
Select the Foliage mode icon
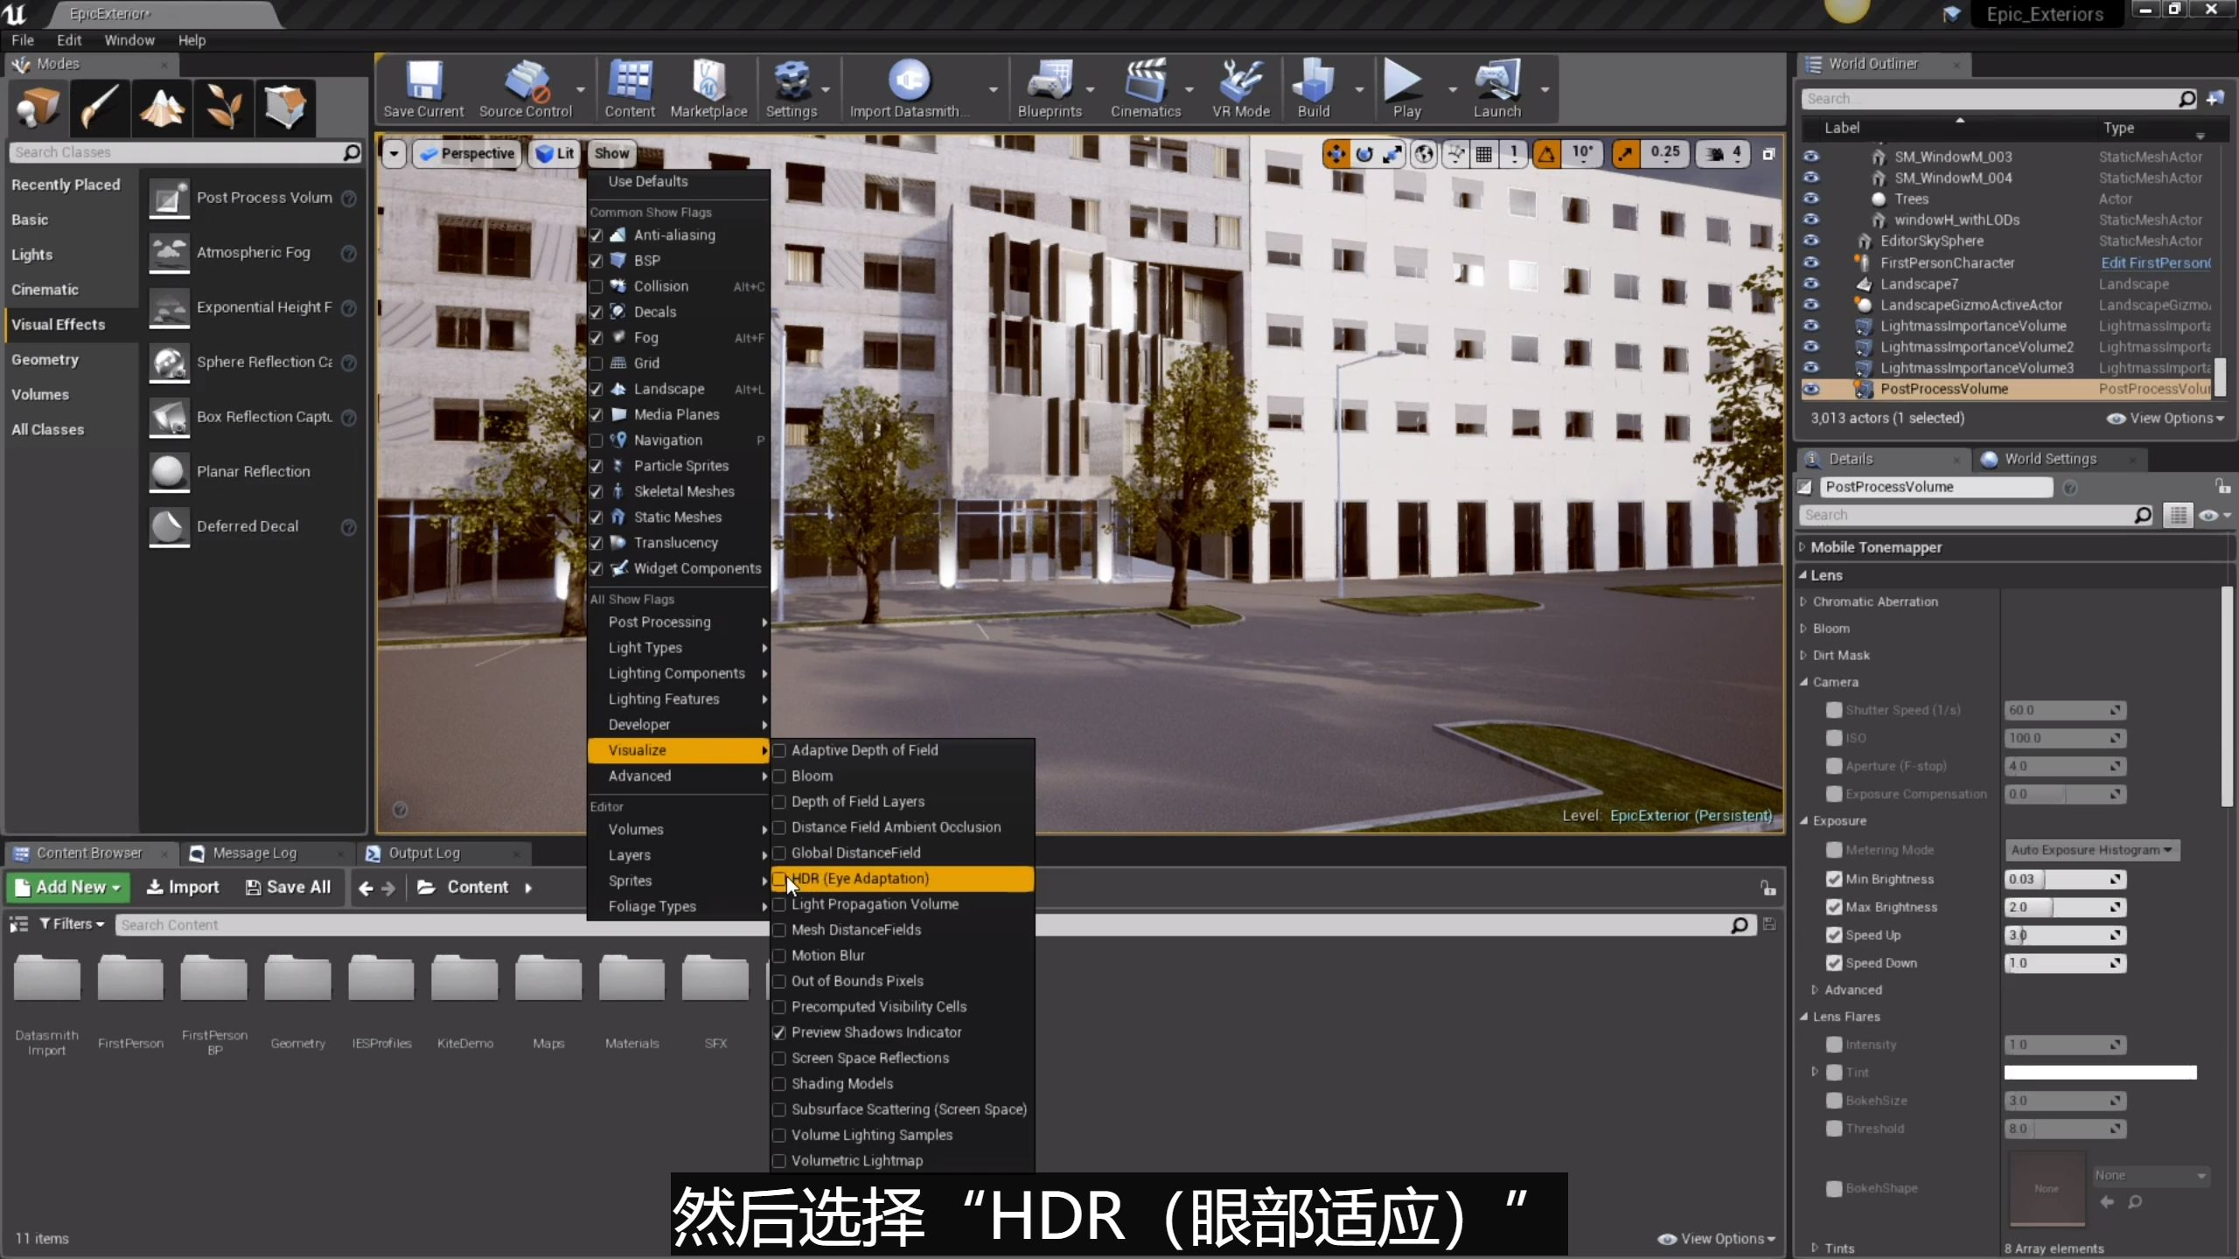(x=224, y=108)
